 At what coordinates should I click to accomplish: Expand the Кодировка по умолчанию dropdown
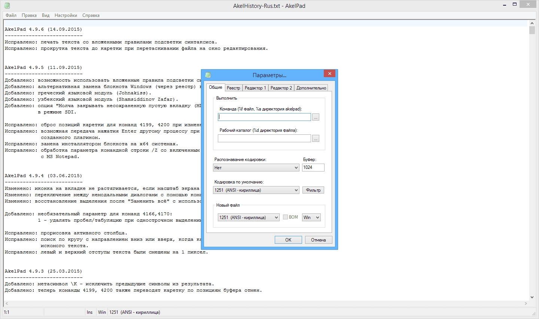click(x=256, y=190)
